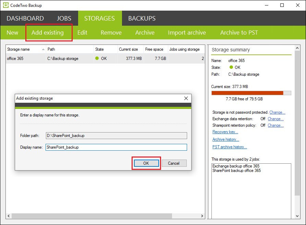Image resolution: width=306 pixels, height=225 pixels.
Task: Confirm with the OK button
Action: (x=146, y=163)
